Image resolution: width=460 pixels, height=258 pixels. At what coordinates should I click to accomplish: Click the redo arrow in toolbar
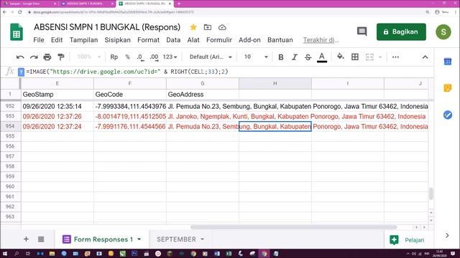pyautogui.click(x=34, y=57)
